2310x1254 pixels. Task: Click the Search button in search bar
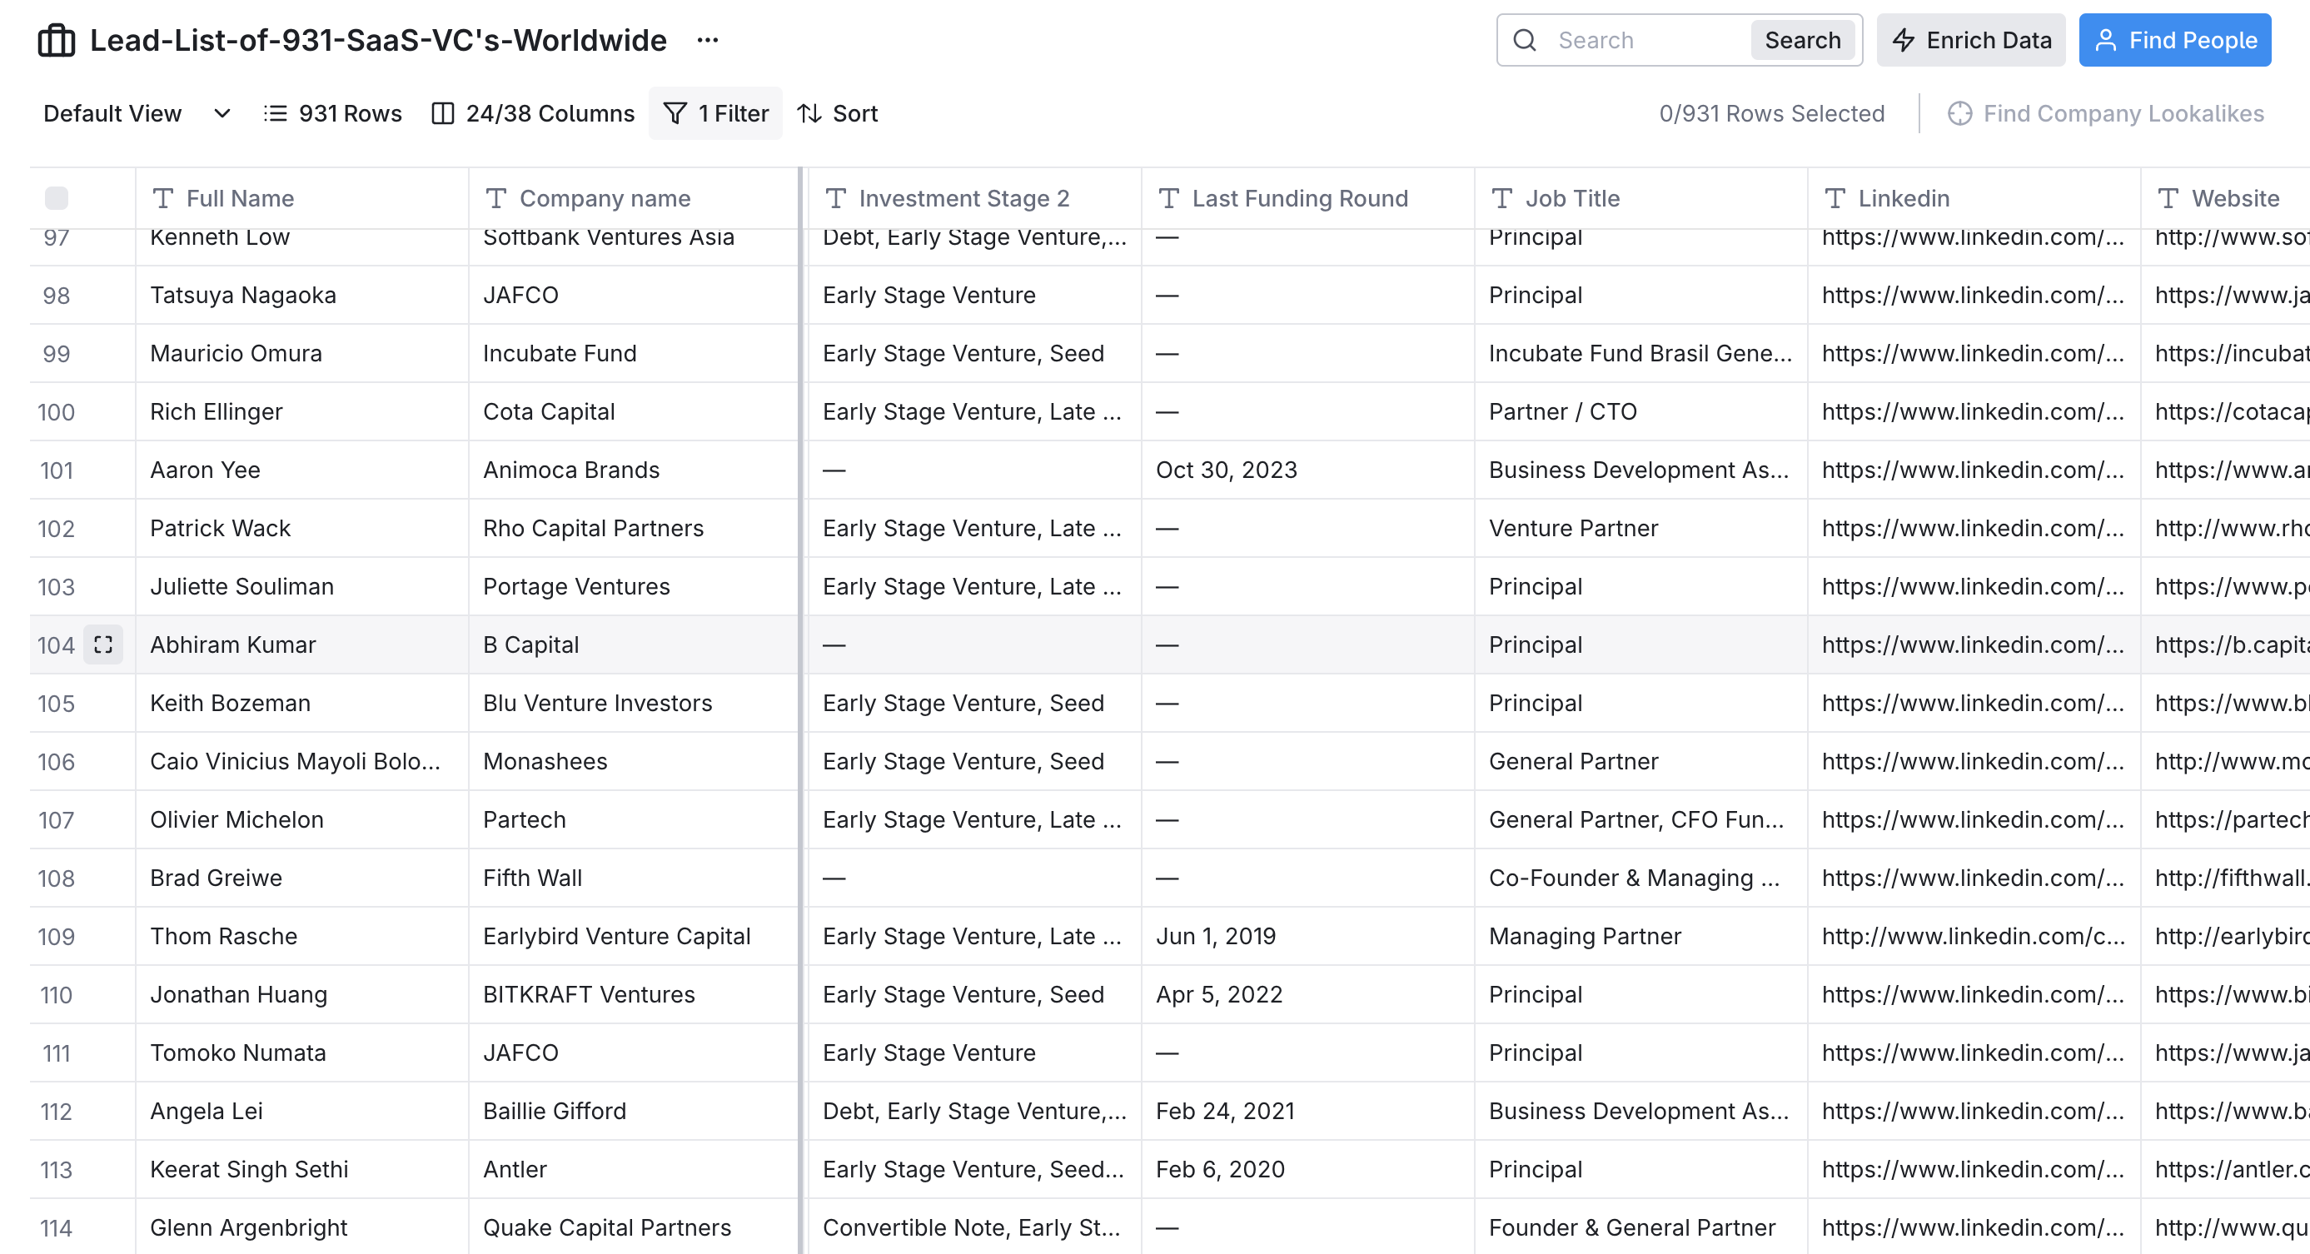1802,40
